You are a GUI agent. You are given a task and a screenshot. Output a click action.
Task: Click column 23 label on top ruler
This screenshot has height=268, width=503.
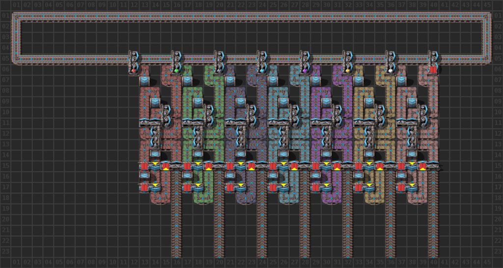pyautogui.click(x=251, y=5)
